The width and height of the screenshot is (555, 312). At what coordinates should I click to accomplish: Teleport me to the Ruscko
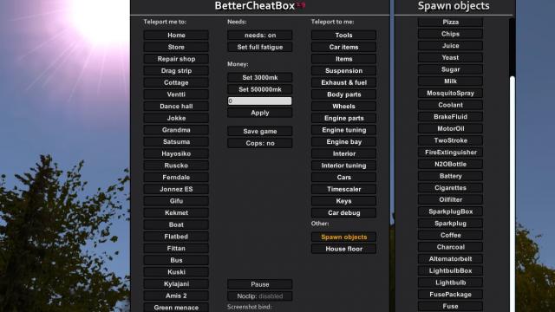(176, 166)
